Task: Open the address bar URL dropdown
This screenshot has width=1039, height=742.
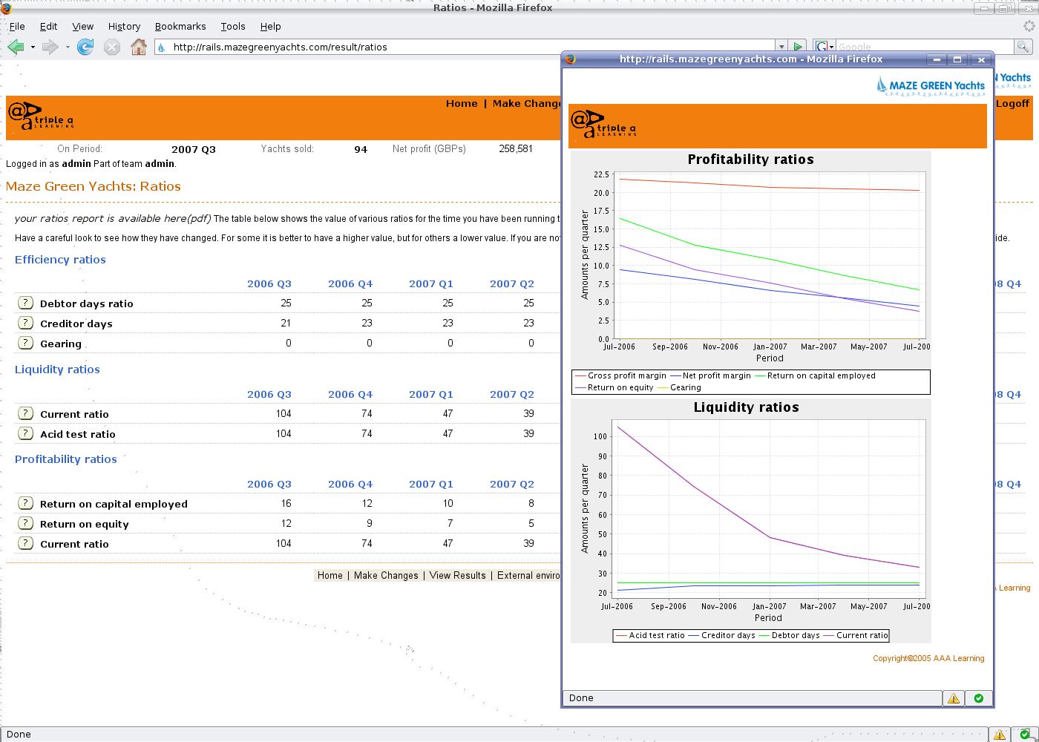Action: [x=780, y=47]
